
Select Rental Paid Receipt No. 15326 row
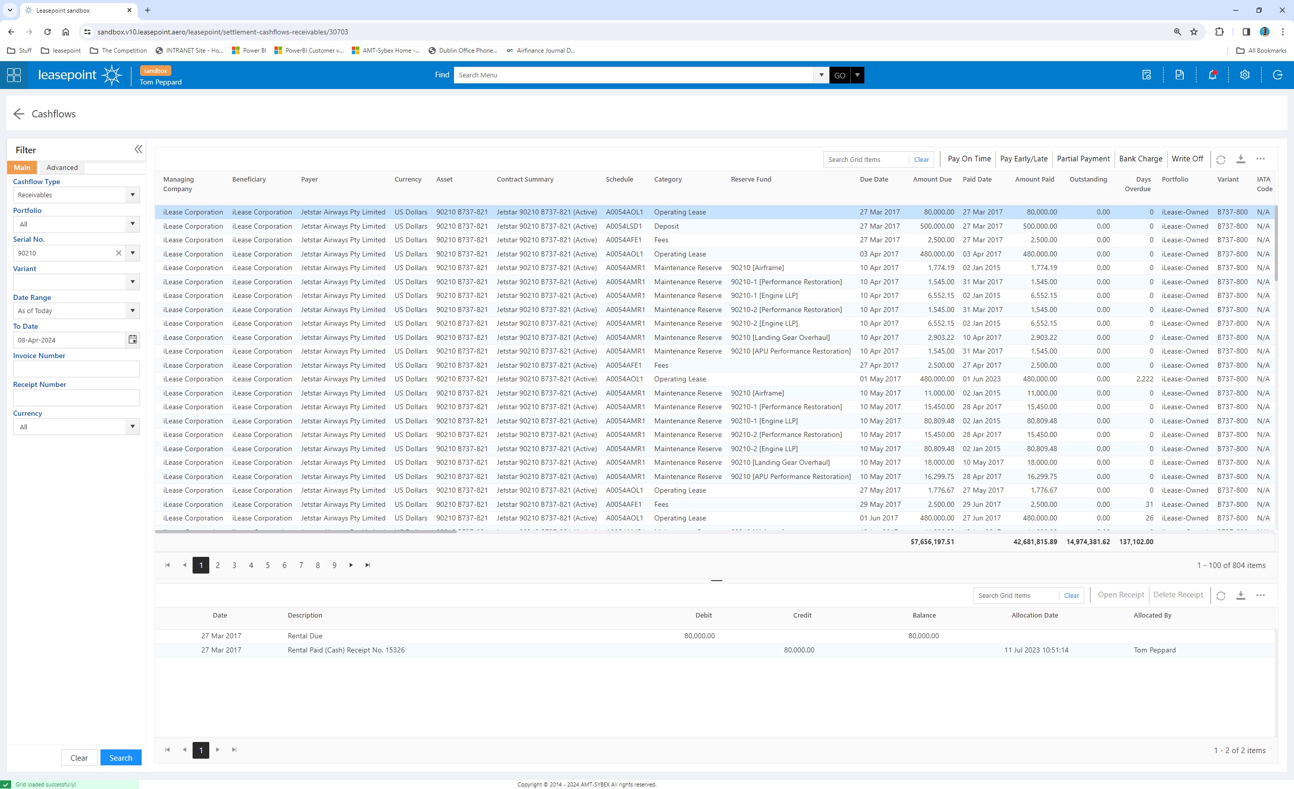click(x=715, y=650)
